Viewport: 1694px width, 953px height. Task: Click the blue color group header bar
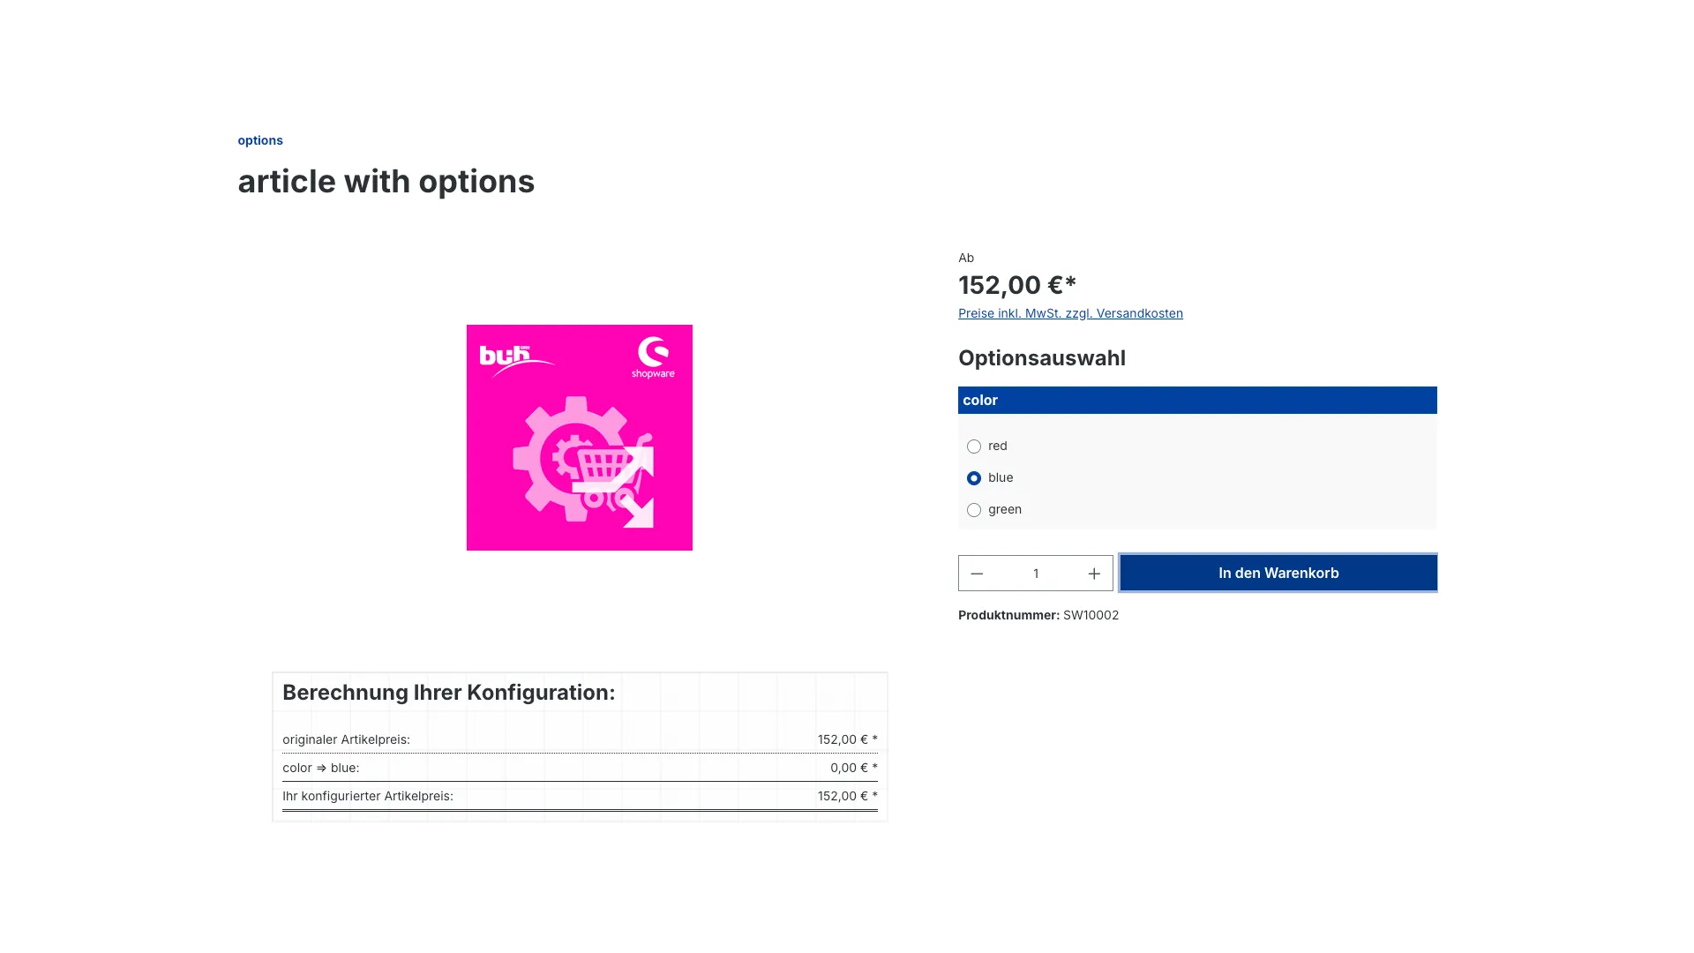1196,401
